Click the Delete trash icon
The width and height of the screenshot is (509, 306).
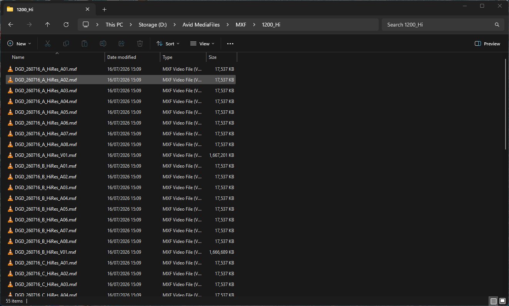pyautogui.click(x=140, y=44)
